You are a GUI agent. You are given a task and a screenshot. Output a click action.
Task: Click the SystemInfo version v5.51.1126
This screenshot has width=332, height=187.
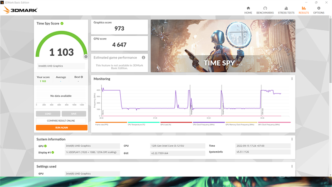point(263,152)
